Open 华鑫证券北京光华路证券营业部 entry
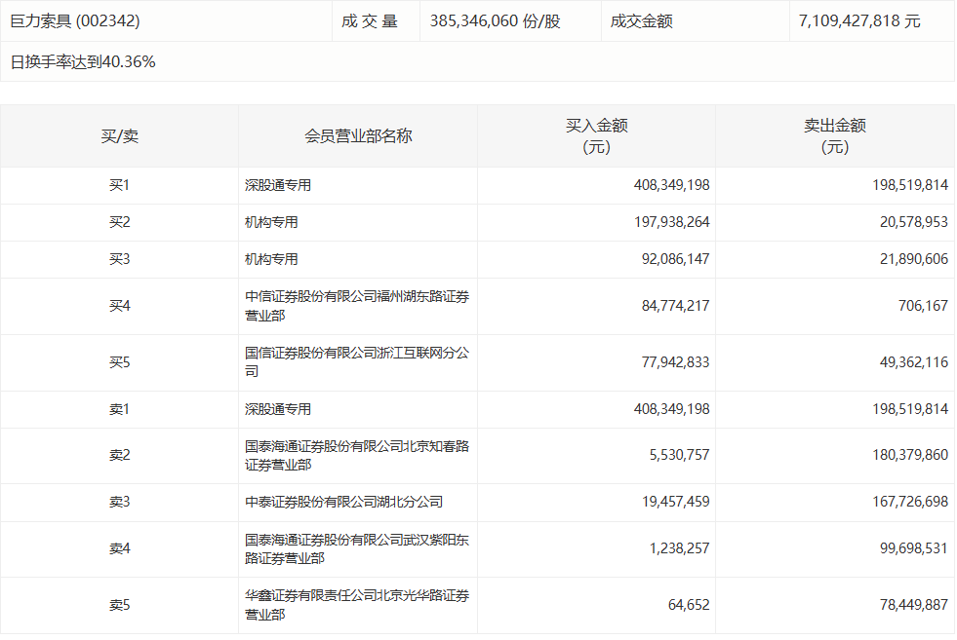Image resolution: width=957 pixels, height=640 pixels. 356,605
